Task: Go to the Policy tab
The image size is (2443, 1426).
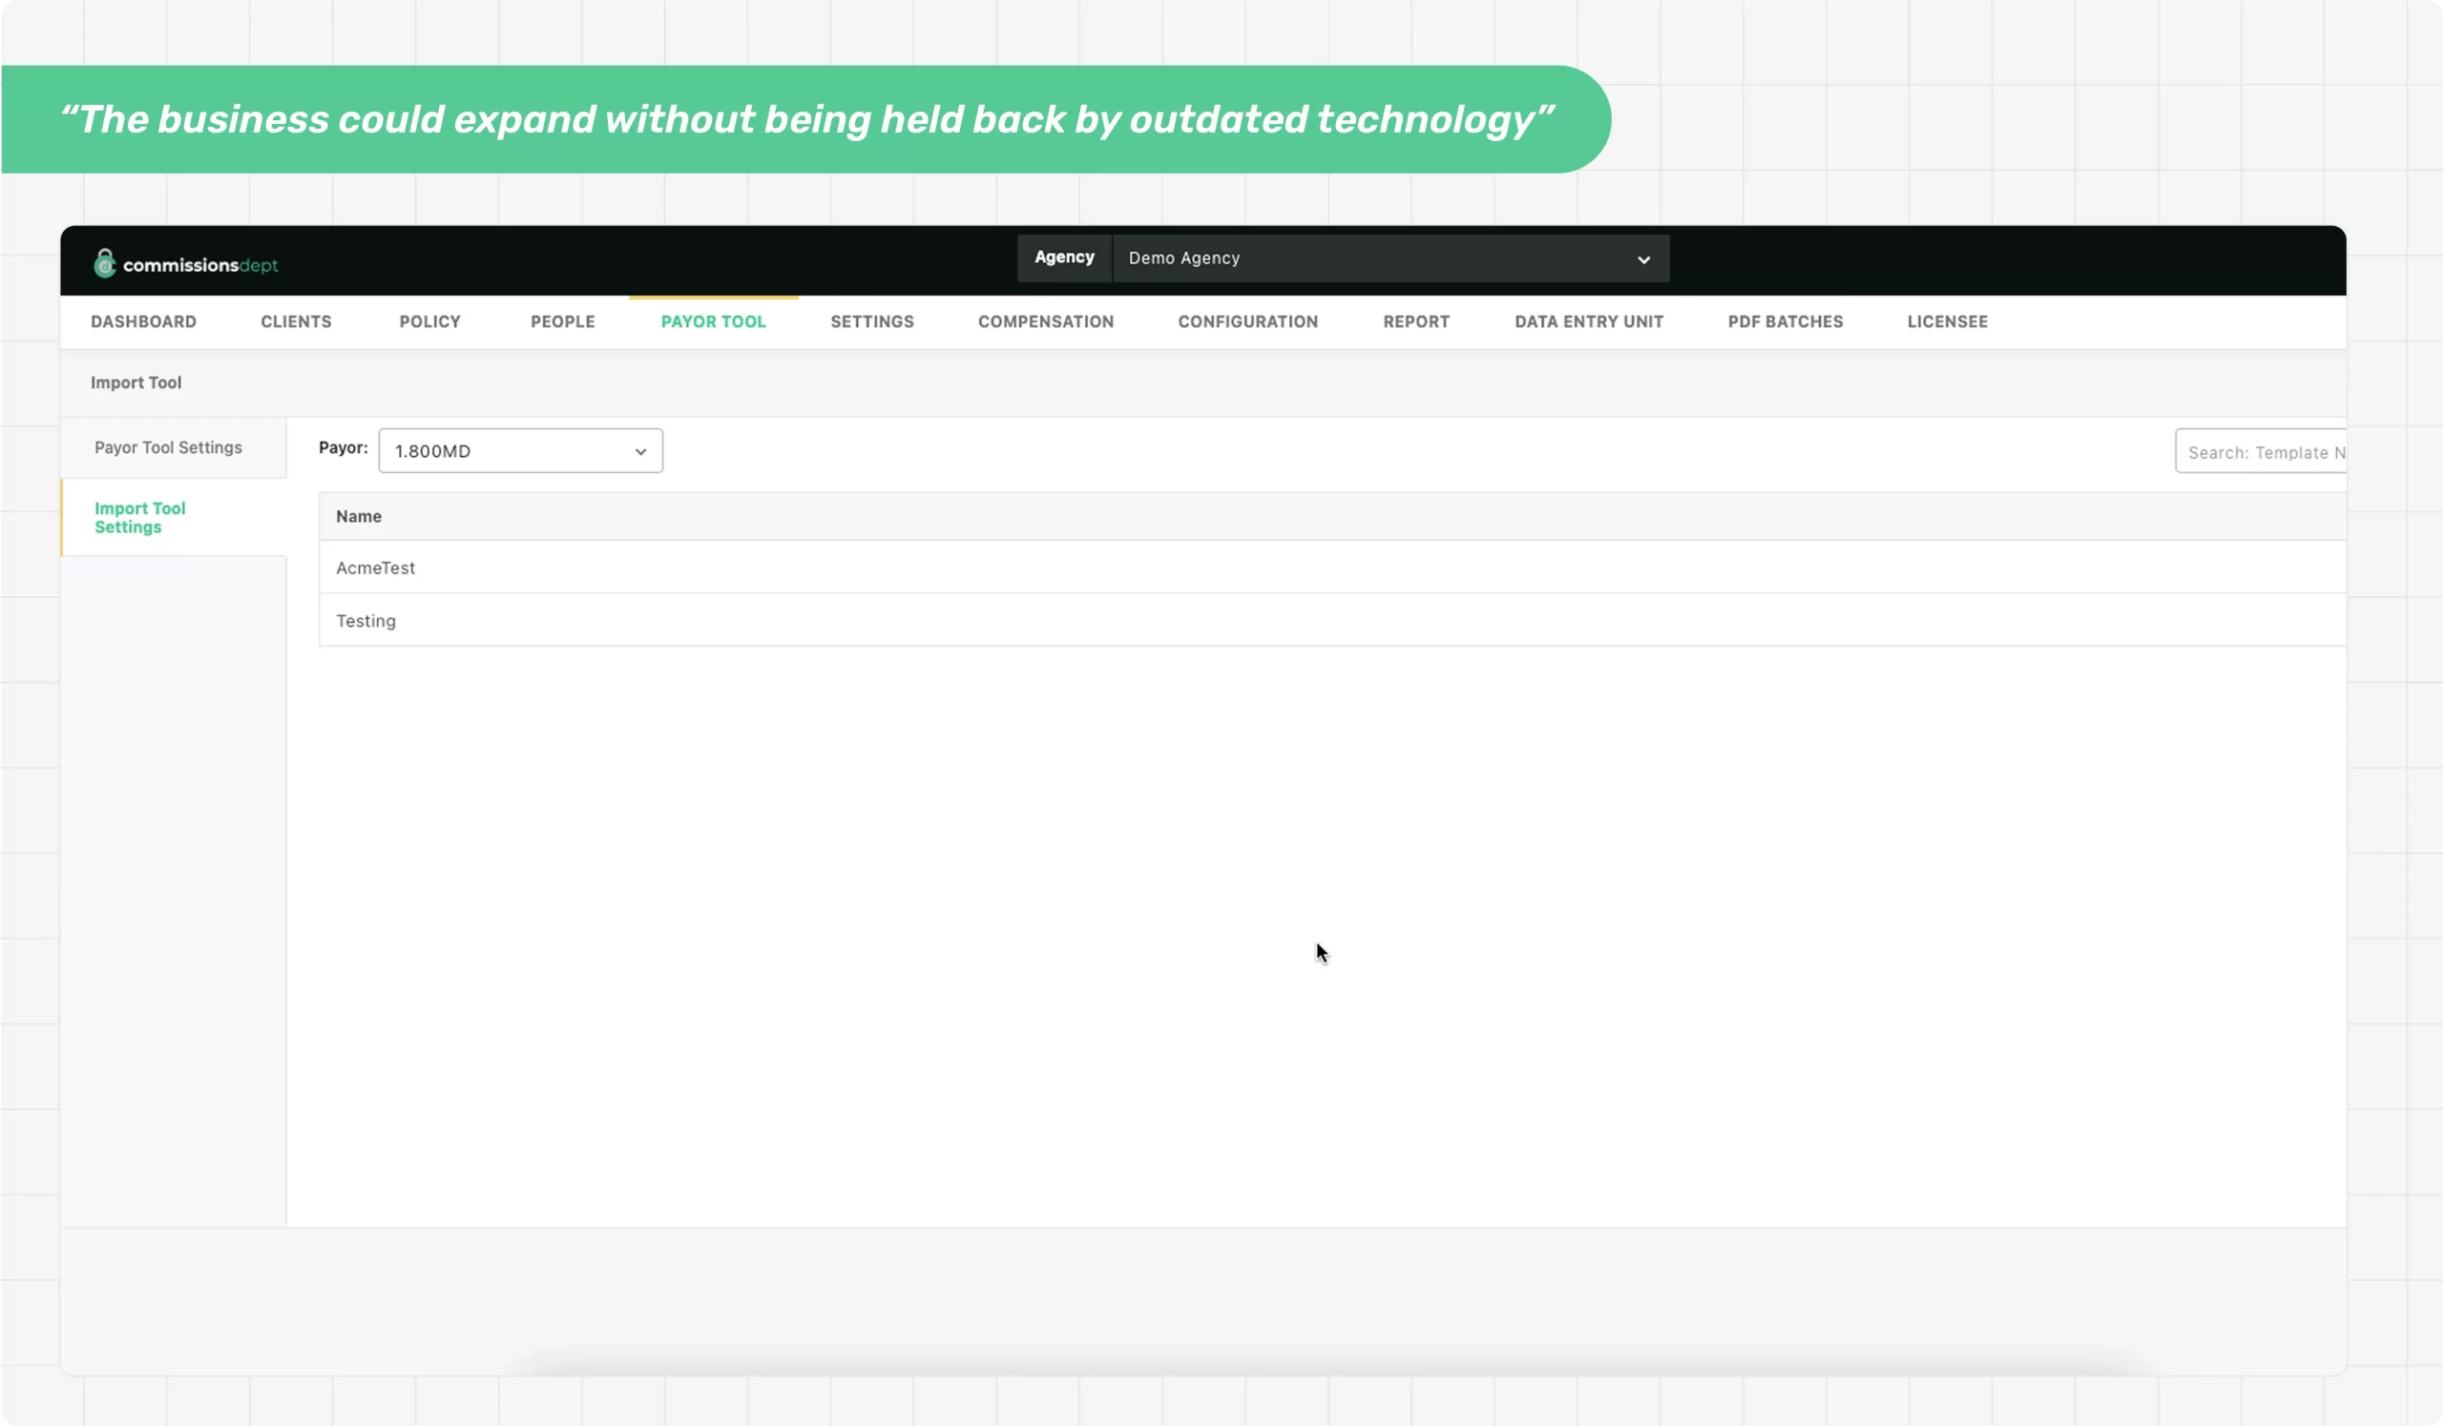Action: (429, 321)
